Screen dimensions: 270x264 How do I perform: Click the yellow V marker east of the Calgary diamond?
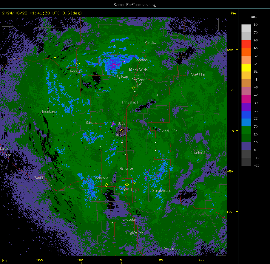[134, 183]
